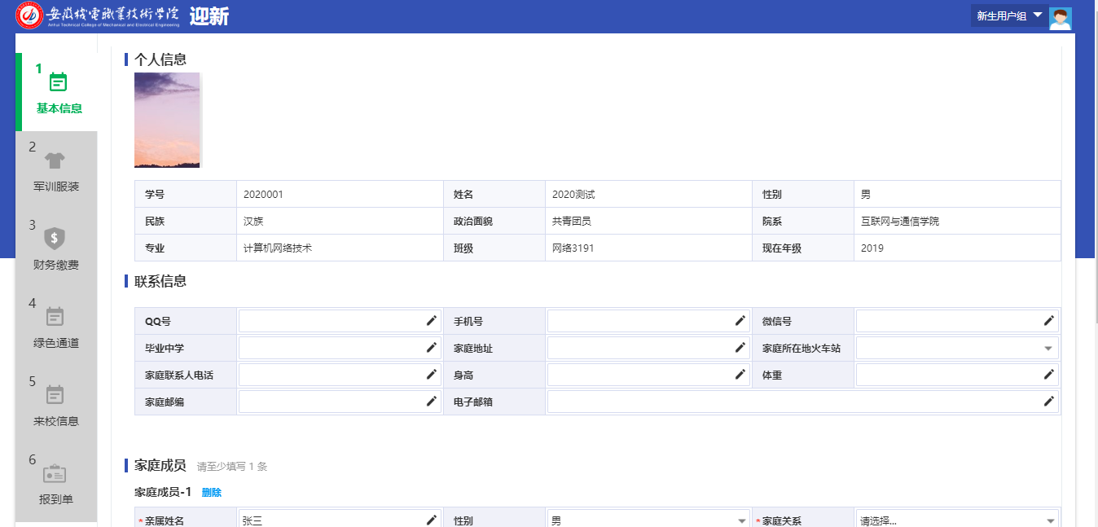Click the pencil icon in the 家庭联系人电话 field
Screen dimensions: 1098x527
[x=432, y=375]
